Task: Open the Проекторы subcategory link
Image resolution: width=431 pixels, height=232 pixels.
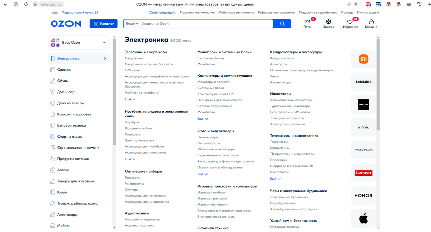Action: [278, 160]
